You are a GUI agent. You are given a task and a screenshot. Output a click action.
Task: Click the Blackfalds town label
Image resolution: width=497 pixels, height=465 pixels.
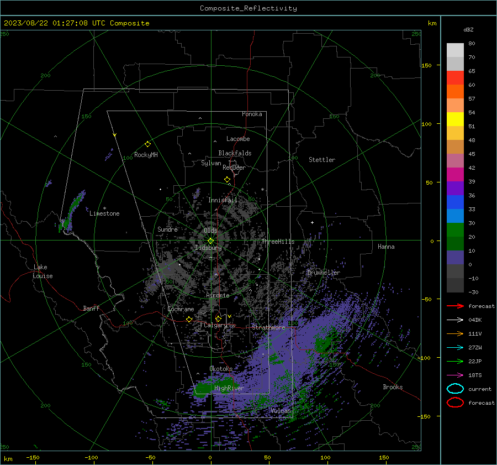[235, 153]
